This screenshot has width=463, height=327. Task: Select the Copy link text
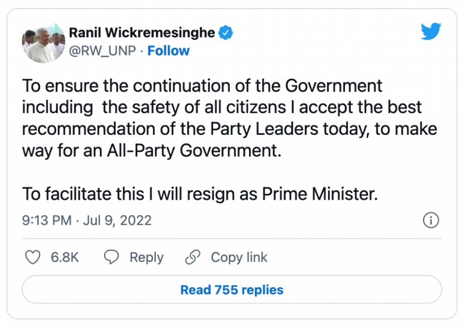pos(239,258)
